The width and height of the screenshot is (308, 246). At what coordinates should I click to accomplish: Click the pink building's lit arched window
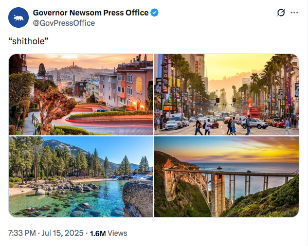click(x=139, y=85)
